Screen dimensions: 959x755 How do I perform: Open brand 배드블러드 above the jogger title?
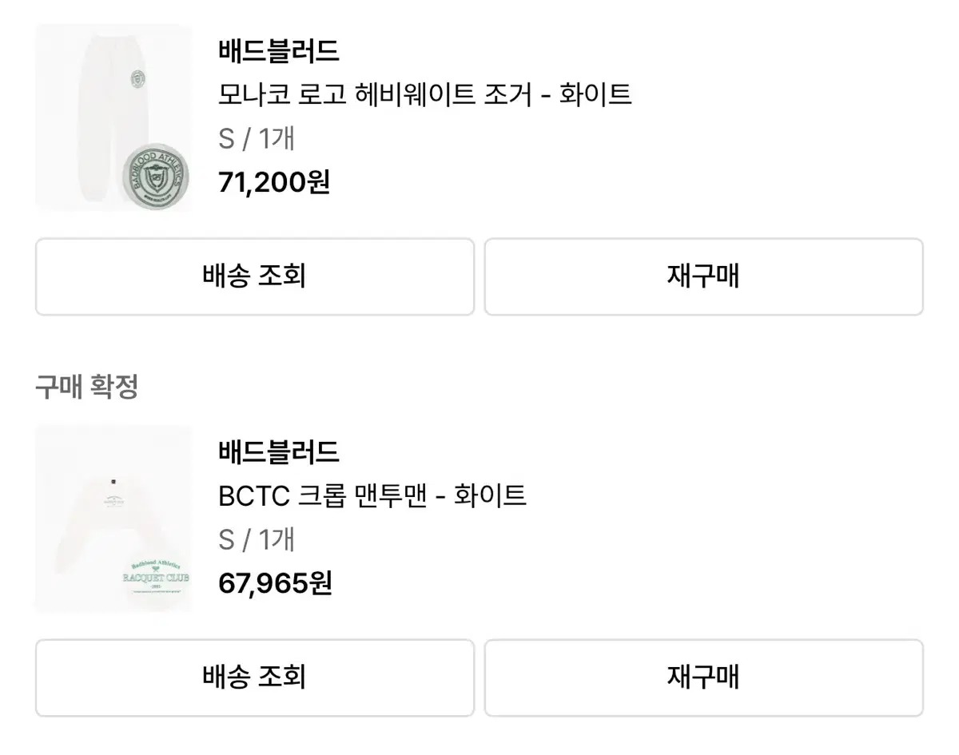278,52
